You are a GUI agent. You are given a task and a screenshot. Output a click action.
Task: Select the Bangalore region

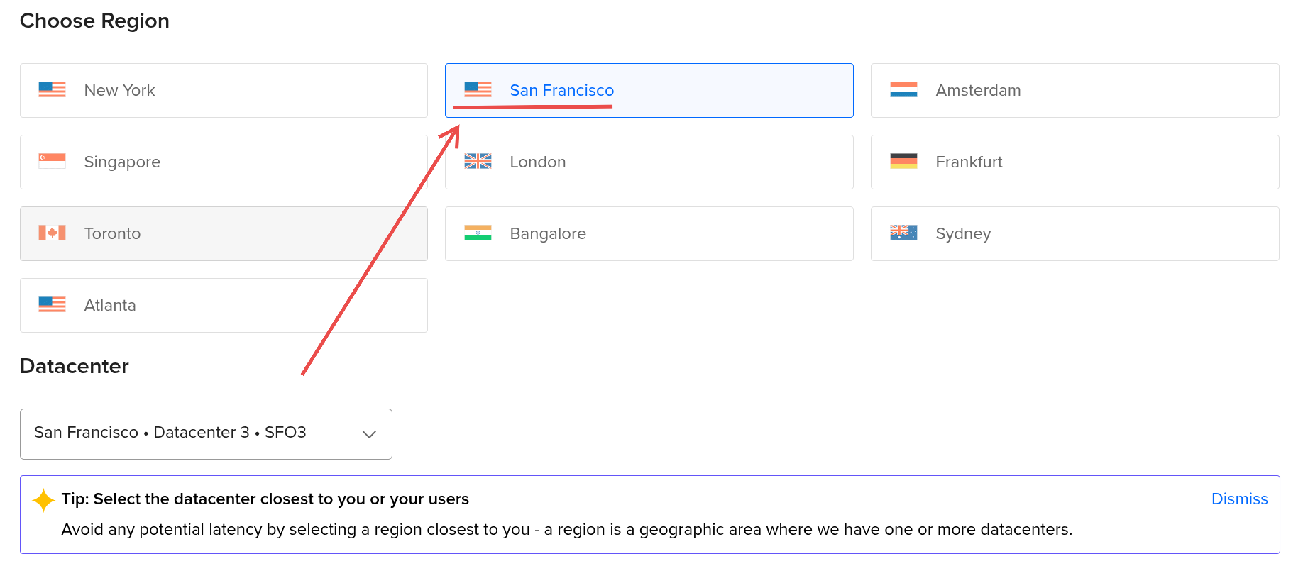point(649,233)
